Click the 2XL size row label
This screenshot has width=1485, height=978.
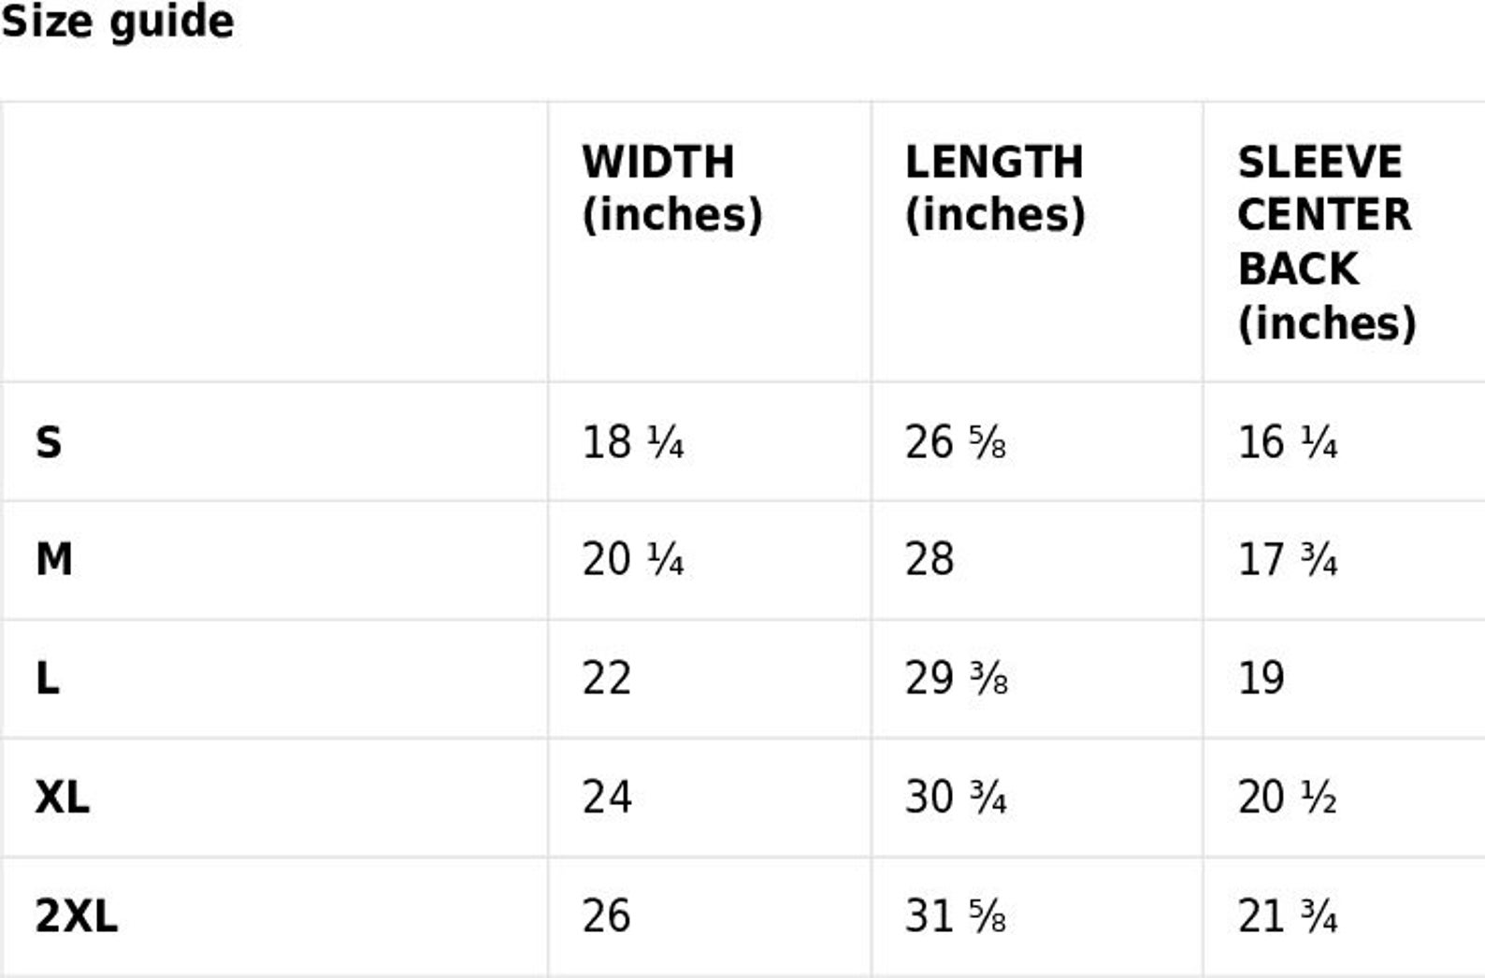[77, 915]
